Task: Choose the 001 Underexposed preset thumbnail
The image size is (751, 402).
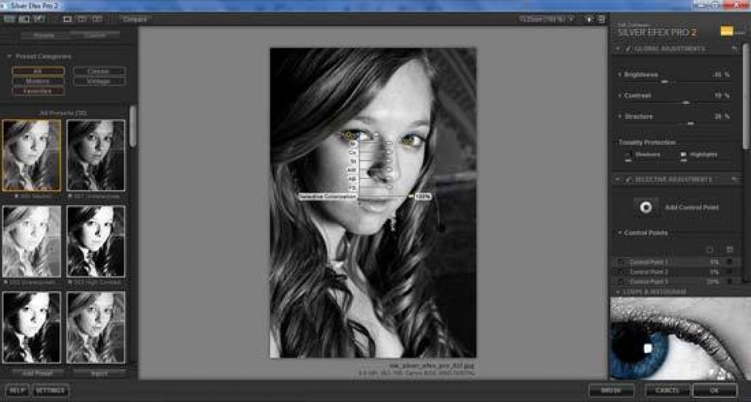Action: 96,155
